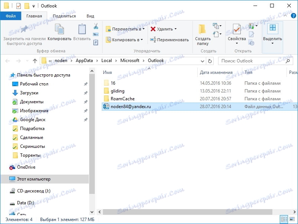Select the gliding folder
The height and width of the screenshot is (224, 298).
coord(117,91)
